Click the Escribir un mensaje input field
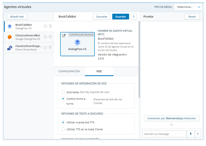The width and height of the screenshot is (206, 146). point(164,134)
